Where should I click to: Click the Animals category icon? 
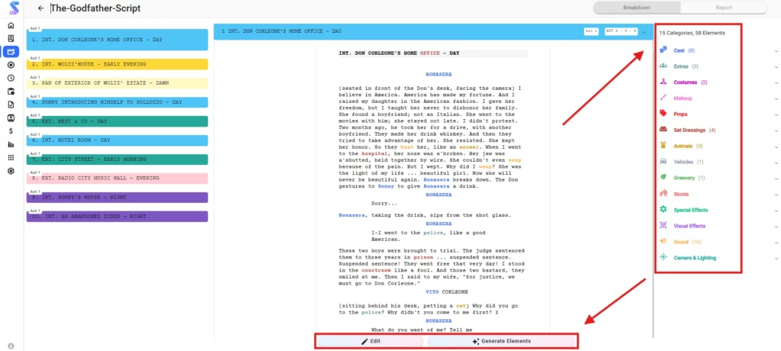pos(663,146)
